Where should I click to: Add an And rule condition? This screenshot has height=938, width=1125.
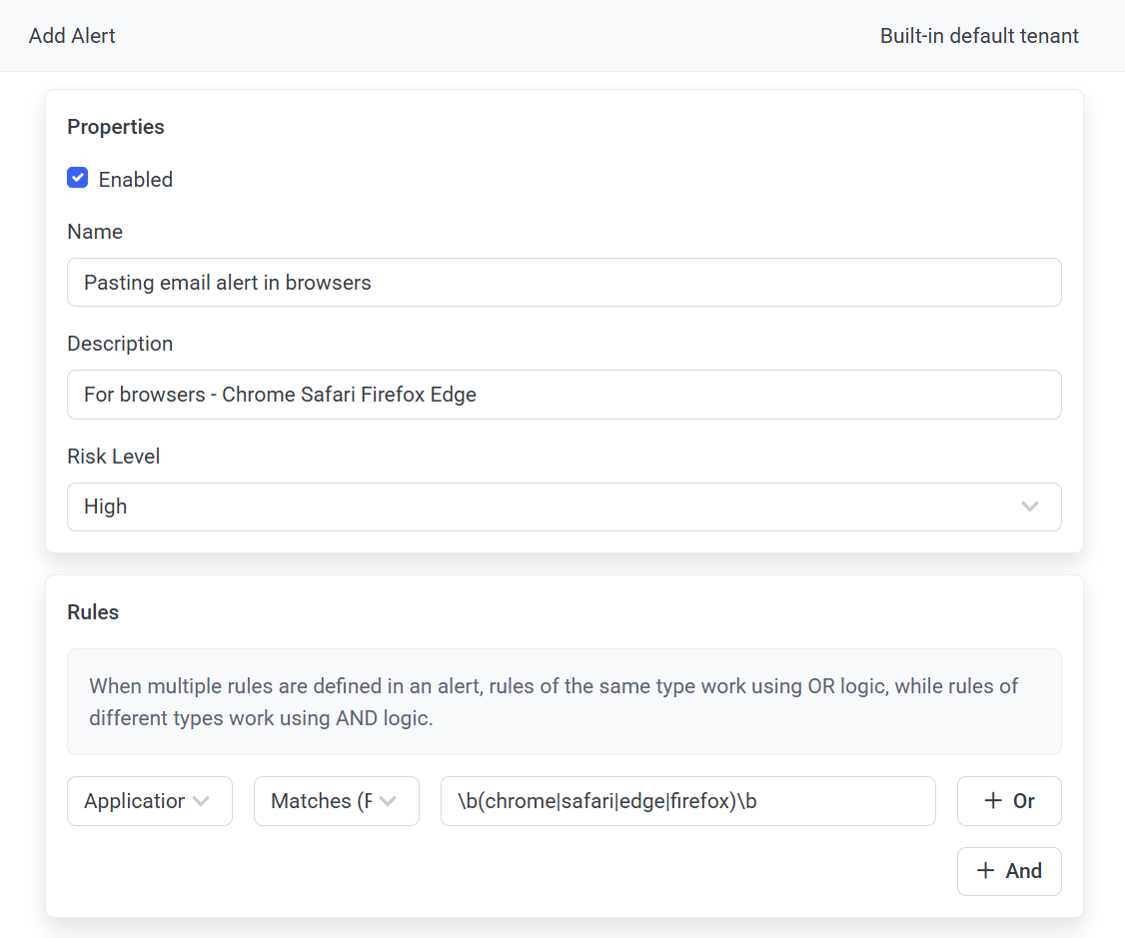[1009, 871]
